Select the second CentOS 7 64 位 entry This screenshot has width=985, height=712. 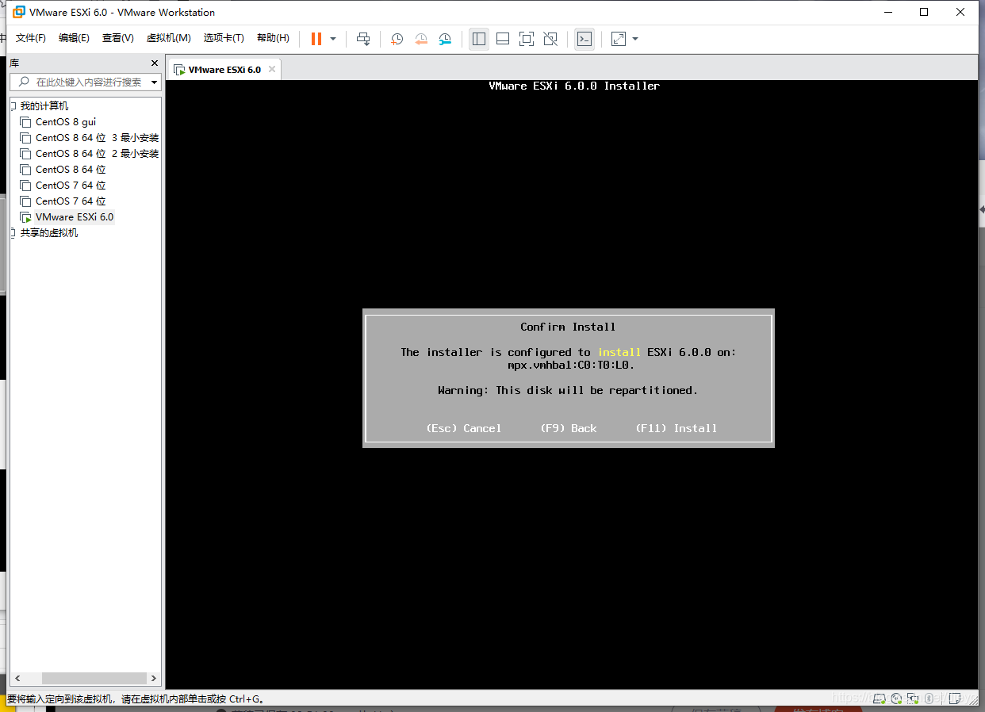coord(71,201)
